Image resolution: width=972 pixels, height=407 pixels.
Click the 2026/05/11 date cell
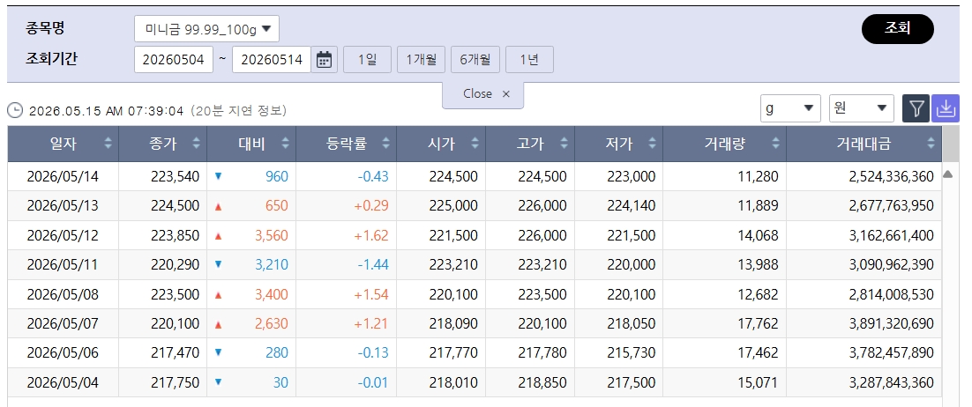coord(63,264)
